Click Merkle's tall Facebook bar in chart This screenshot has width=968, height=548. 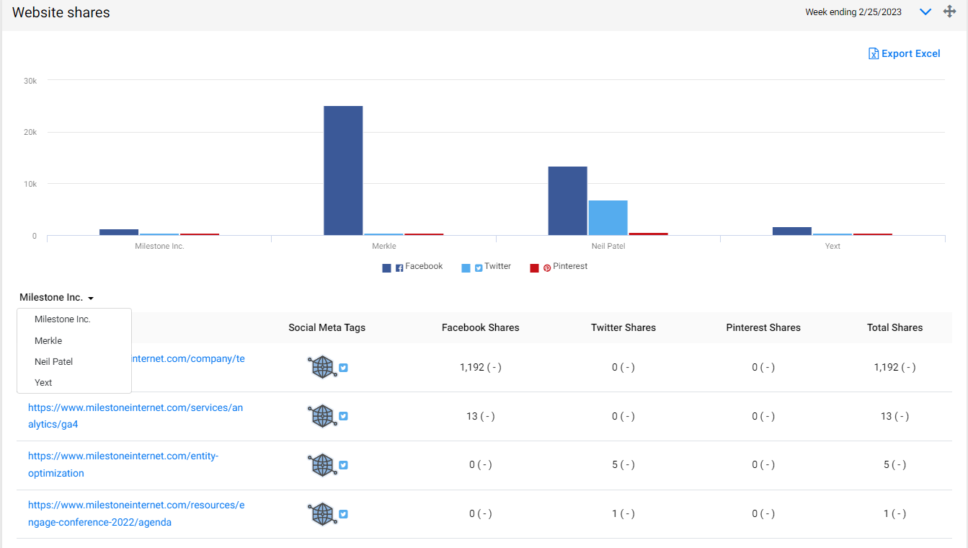(x=343, y=171)
